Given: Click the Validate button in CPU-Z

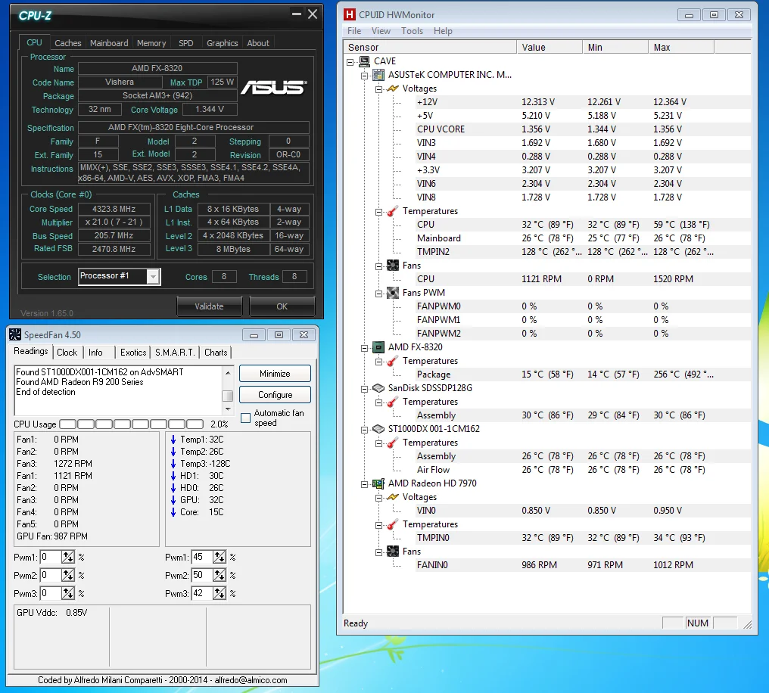Looking at the screenshot, I should (210, 306).
